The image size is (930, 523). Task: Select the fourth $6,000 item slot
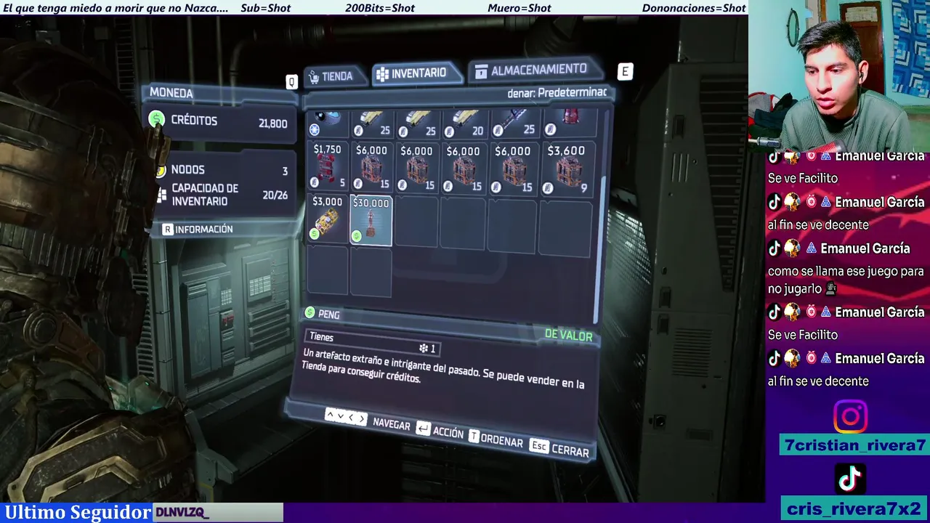[513, 169]
